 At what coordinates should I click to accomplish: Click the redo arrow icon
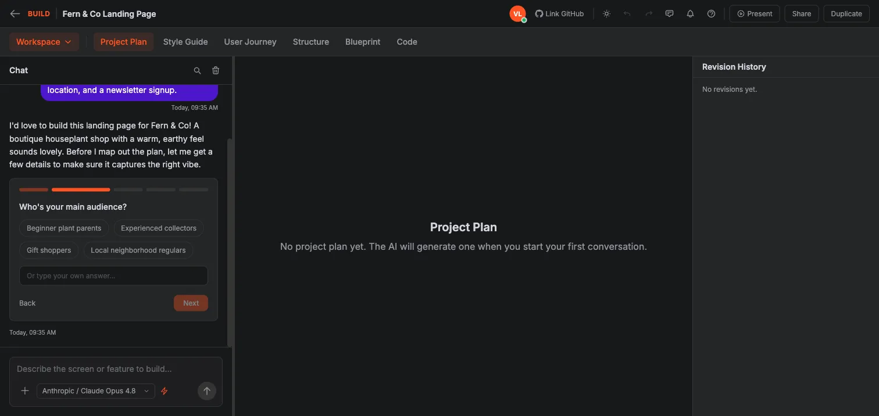pos(649,14)
